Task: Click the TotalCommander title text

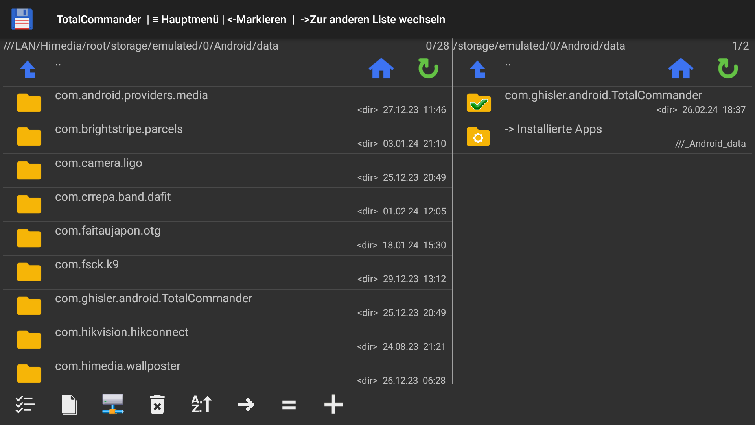Action: [99, 19]
